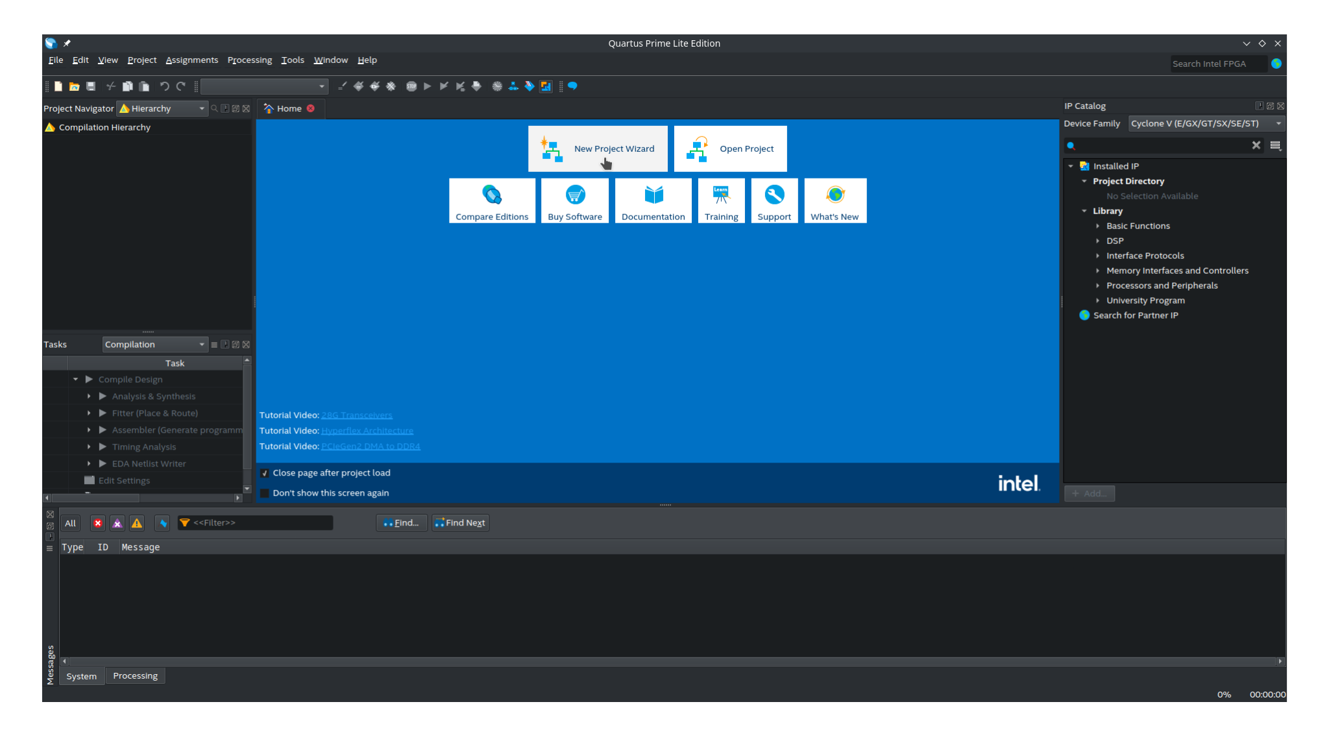
Task: Expand the Memory Interfaces and Controllers category
Action: (1098, 271)
